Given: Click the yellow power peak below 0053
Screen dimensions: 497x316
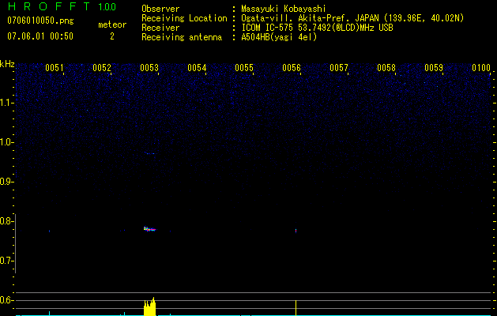Looking at the screenshot, I should (150, 307).
